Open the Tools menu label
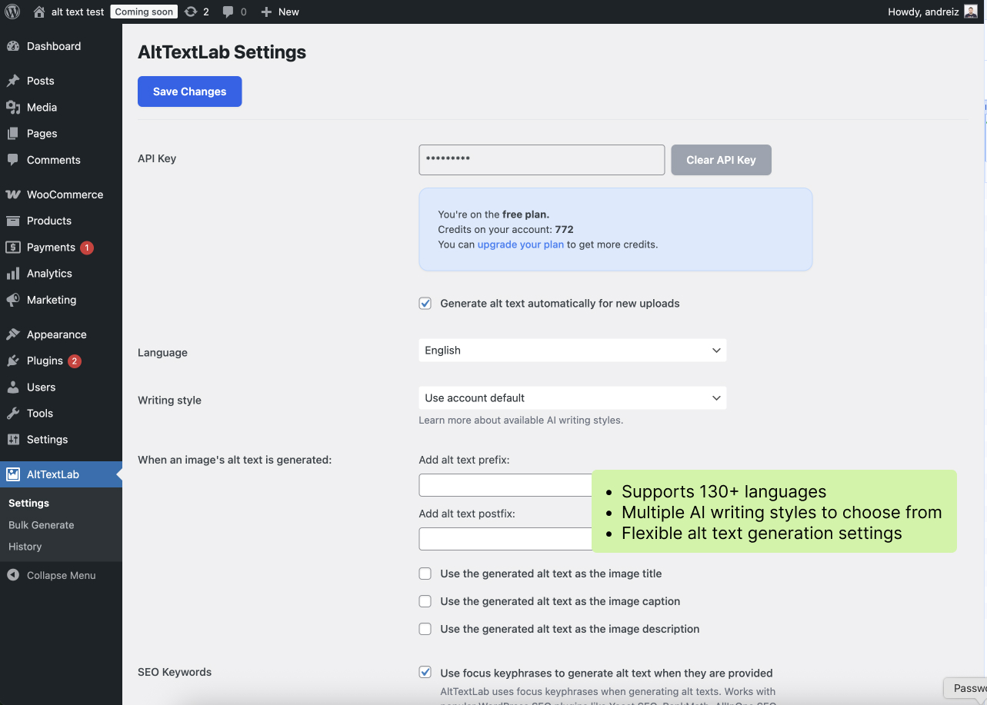Image resolution: width=987 pixels, height=705 pixels. click(x=40, y=413)
